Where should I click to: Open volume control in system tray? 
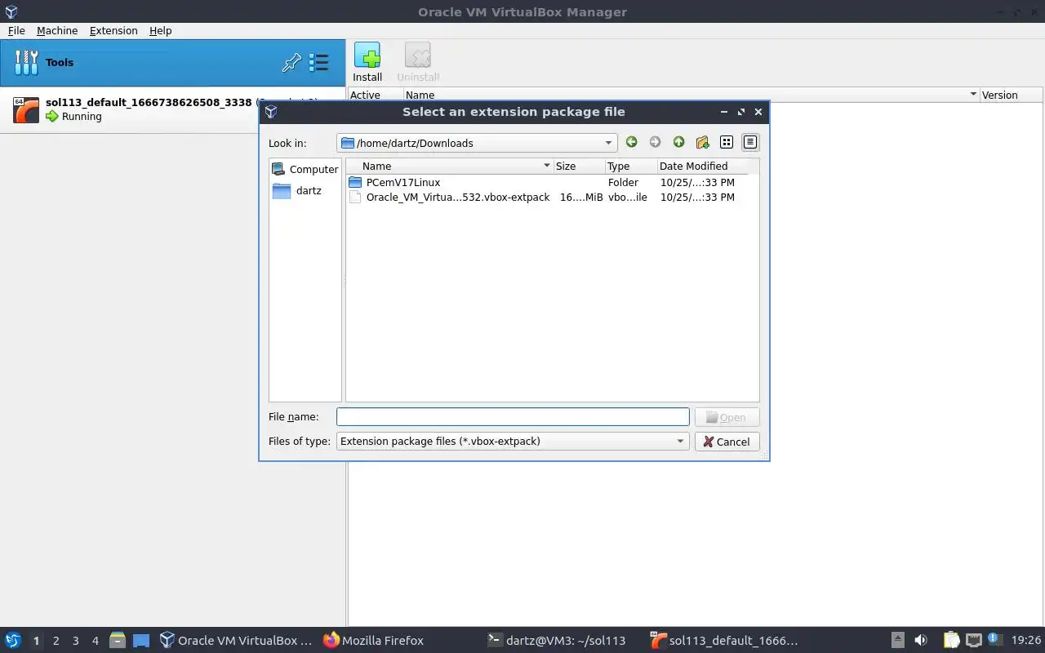921,640
